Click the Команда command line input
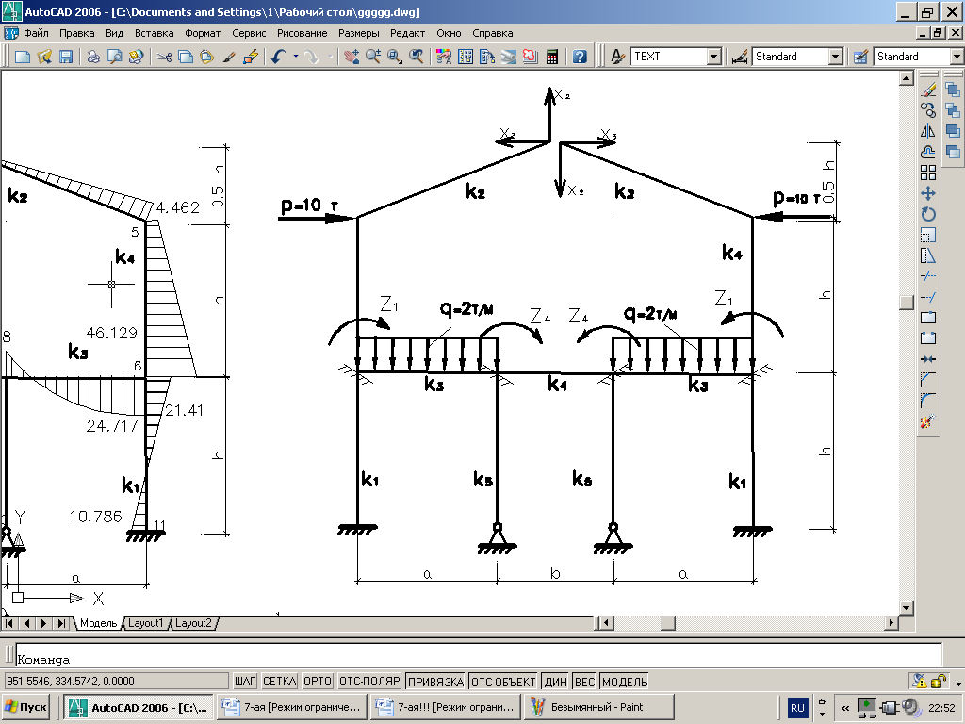965x724 pixels. tap(478, 655)
